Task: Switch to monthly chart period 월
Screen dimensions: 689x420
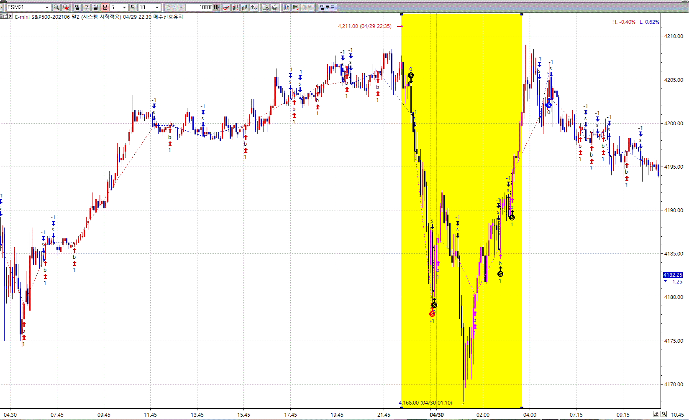Action: [96, 8]
